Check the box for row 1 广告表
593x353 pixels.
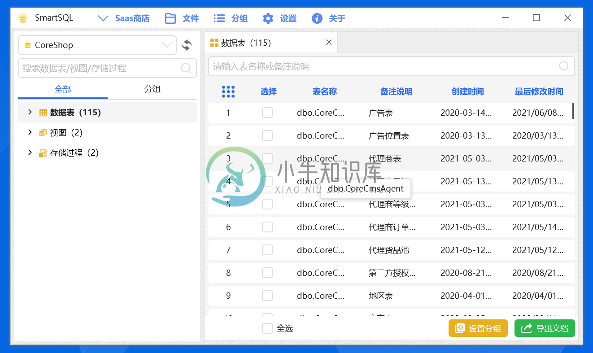tap(267, 113)
